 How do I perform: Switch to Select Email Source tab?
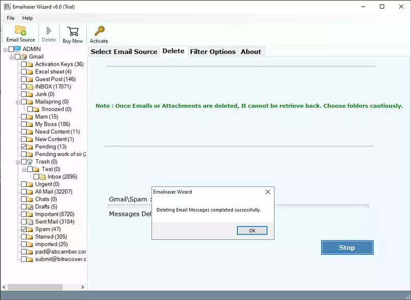click(124, 51)
